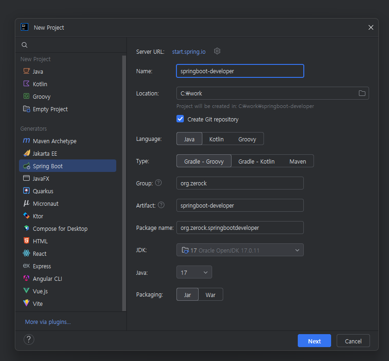Click the Next button
Image resolution: width=389 pixels, height=361 pixels.
[314, 341]
